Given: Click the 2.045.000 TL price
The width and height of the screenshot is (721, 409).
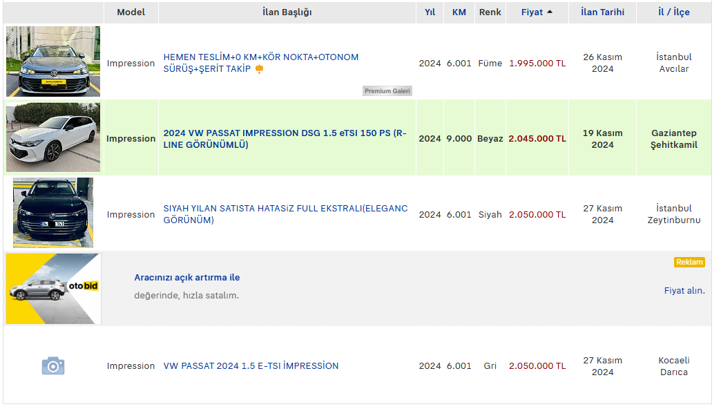Looking at the screenshot, I should click(x=537, y=139).
